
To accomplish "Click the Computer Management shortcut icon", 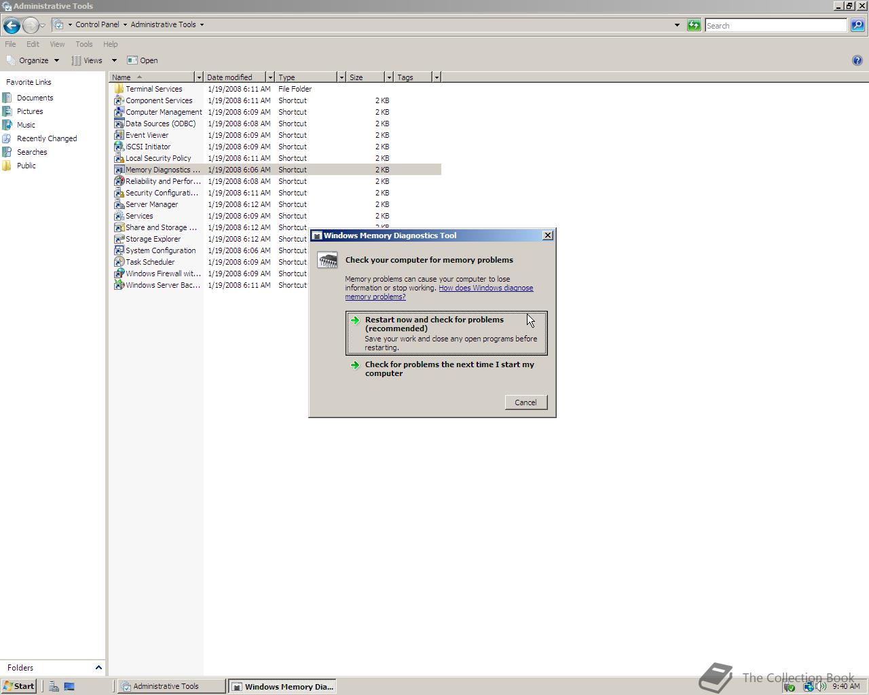I will tap(119, 112).
